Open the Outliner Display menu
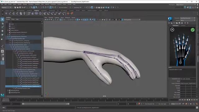Viewport: 199px width, 112px height. [x=8, y=19]
